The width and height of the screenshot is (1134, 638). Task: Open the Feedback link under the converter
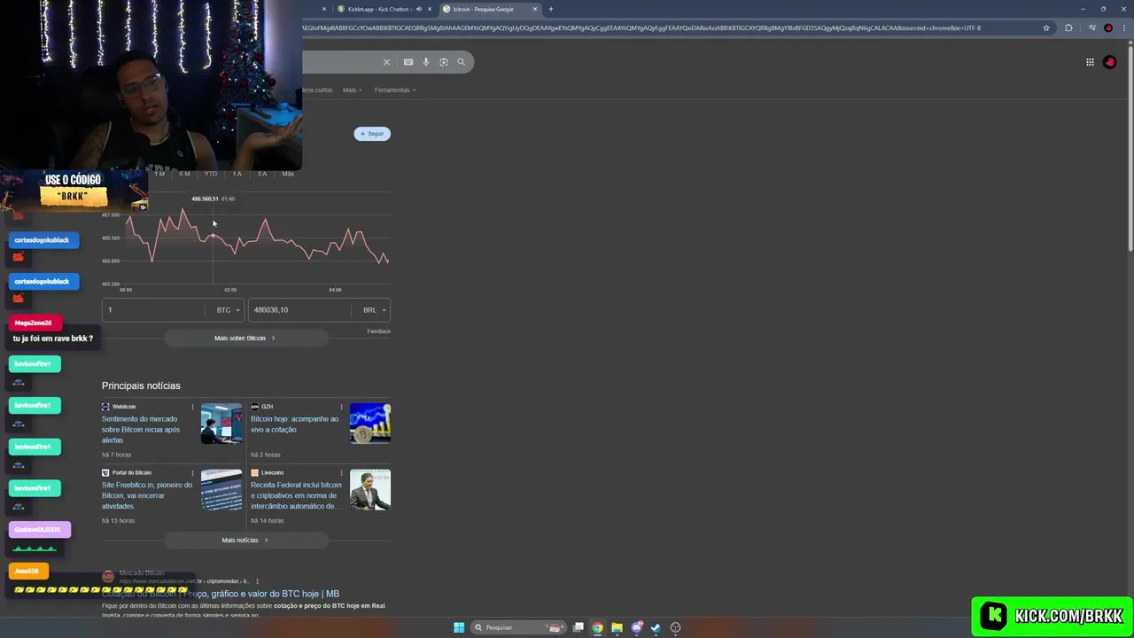point(379,331)
